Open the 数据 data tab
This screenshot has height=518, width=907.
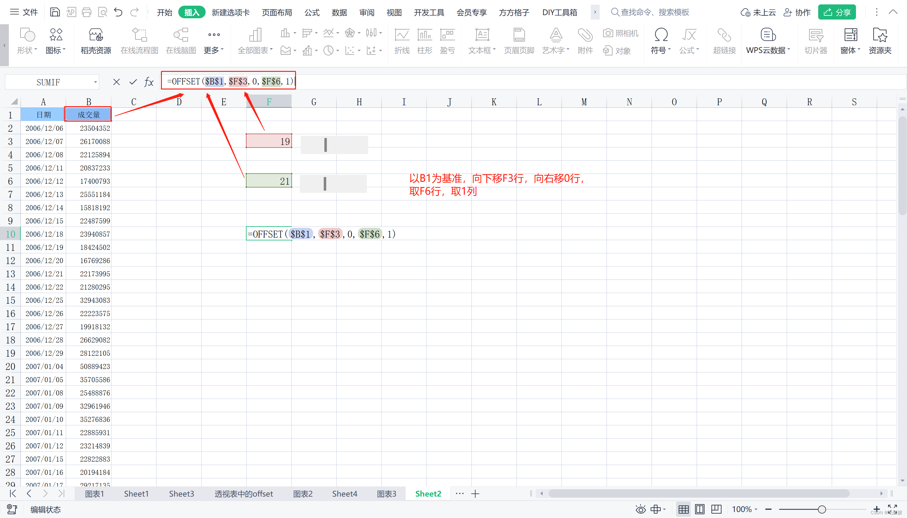[339, 13]
